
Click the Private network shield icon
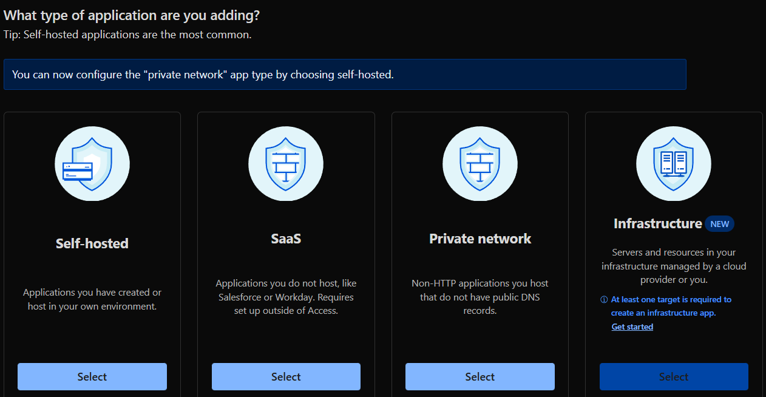click(480, 164)
